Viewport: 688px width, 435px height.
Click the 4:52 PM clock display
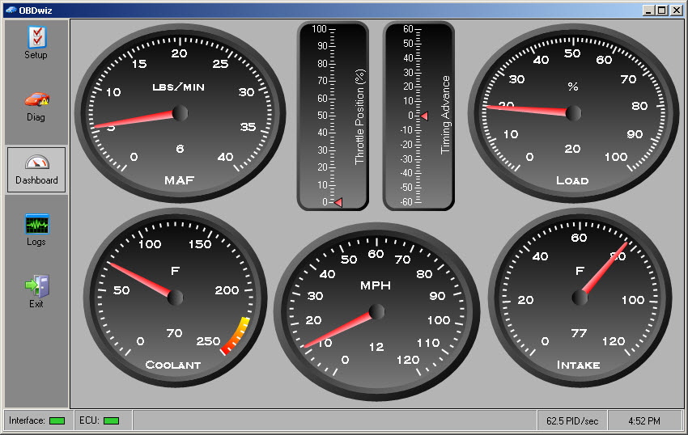pos(644,420)
